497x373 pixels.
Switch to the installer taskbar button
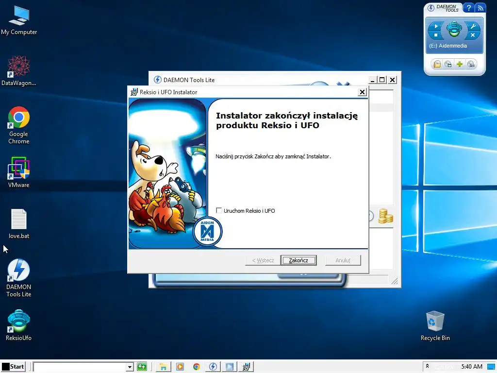coord(246,367)
